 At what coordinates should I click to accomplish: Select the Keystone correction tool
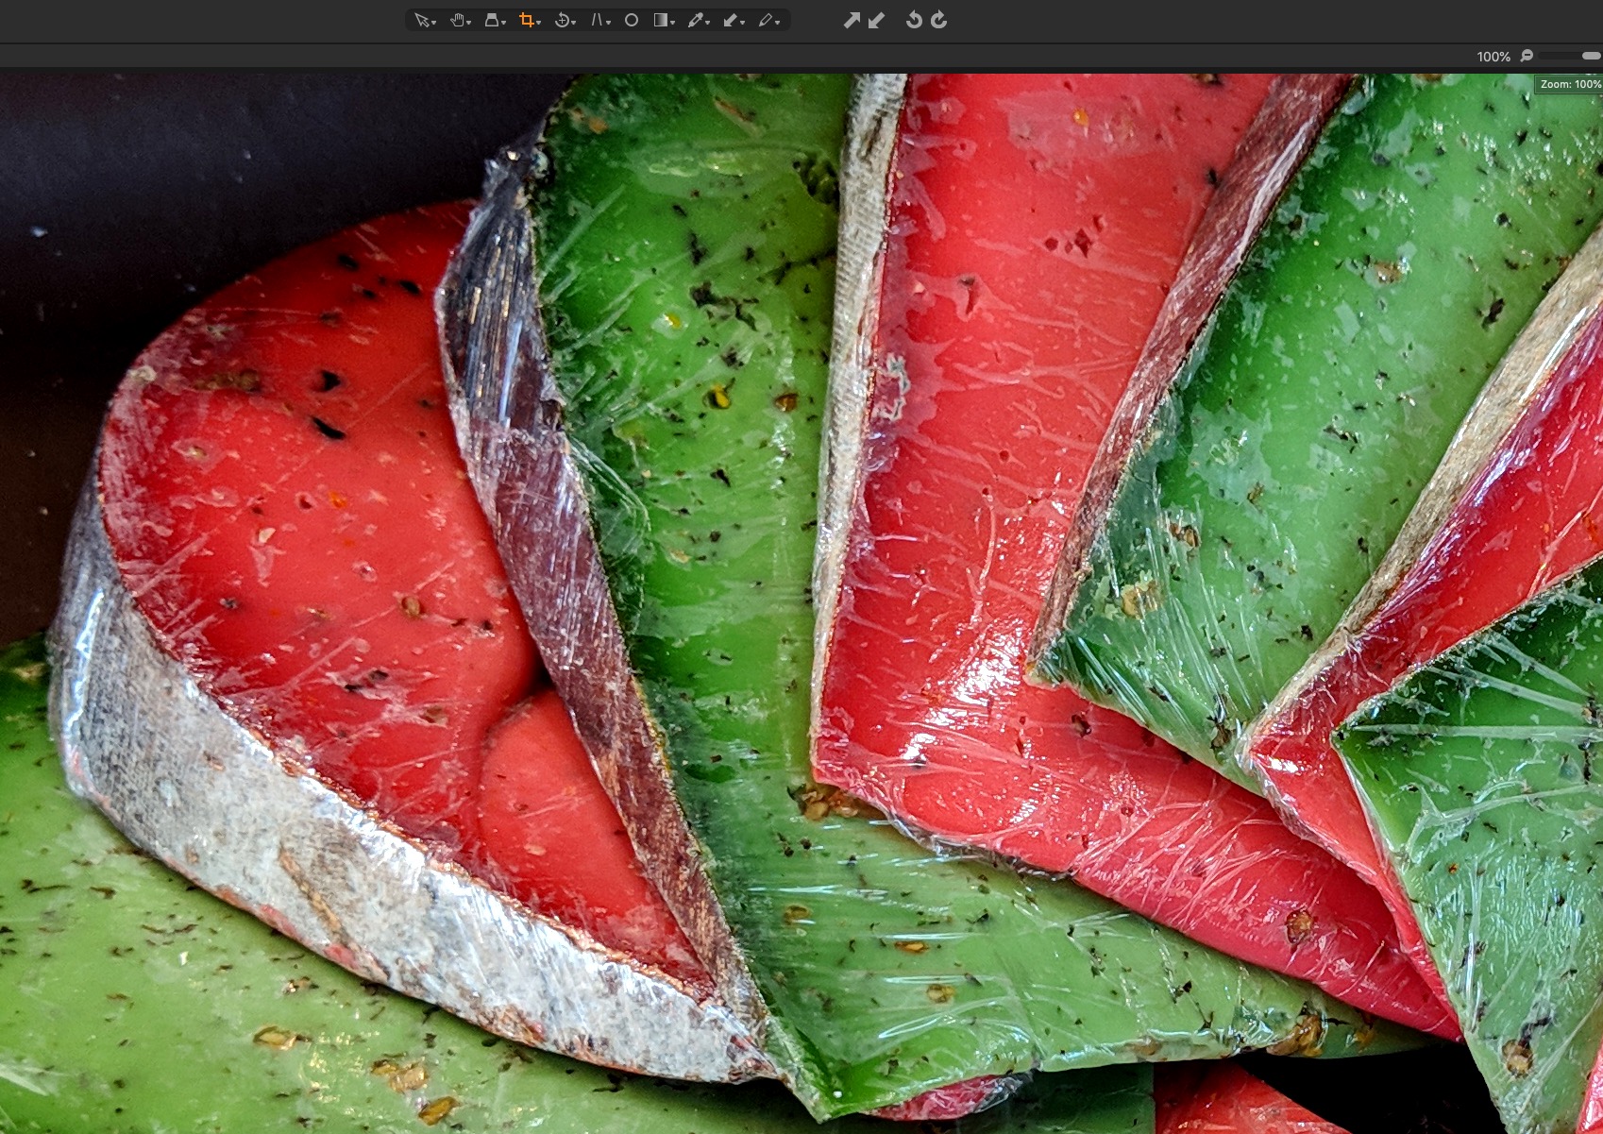[598, 20]
